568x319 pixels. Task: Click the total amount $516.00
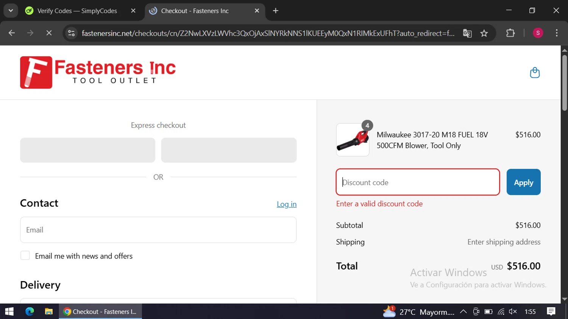524,266
